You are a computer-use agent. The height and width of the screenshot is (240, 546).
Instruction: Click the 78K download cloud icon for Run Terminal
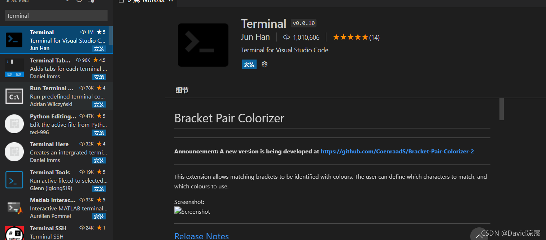point(82,88)
